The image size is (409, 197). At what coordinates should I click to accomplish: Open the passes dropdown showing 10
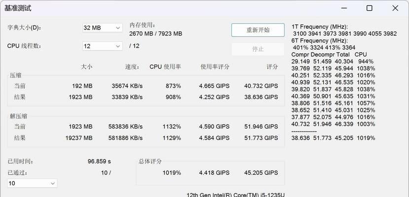(32, 183)
